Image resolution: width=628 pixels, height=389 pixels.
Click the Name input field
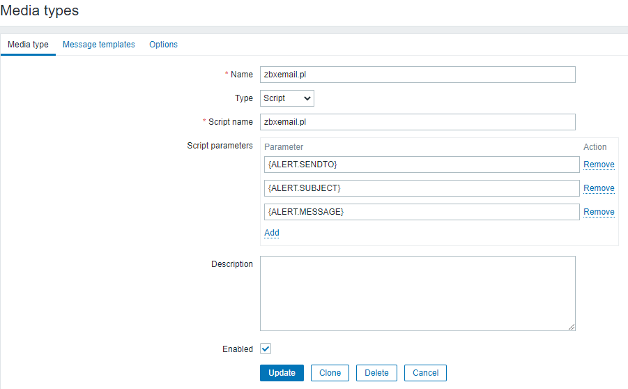coord(418,75)
